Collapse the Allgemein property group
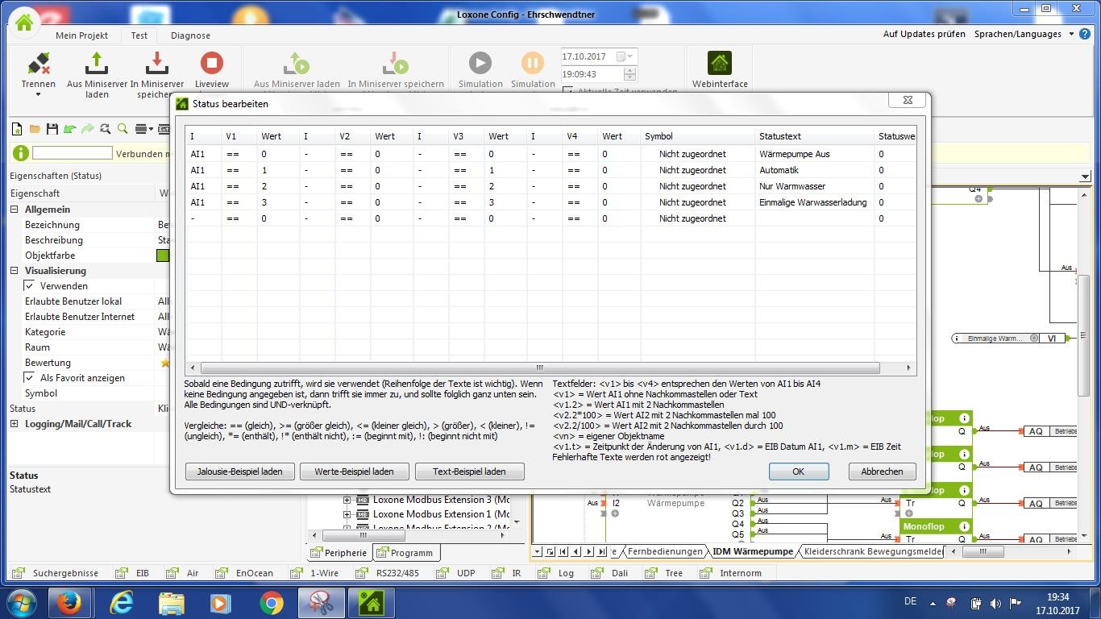The image size is (1101, 619). point(15,210)
